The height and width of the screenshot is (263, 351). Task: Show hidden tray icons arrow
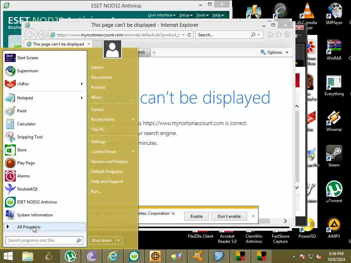pyautogui.click(x=294, y=256)
